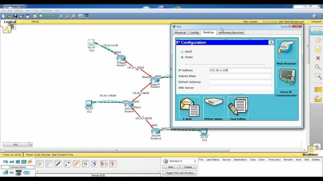Click the Print toolbar icon
323x181 pixels.
click(x=21, y=16)
